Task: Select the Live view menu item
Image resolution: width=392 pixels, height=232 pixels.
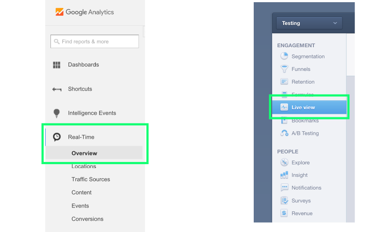Action: 309,107
